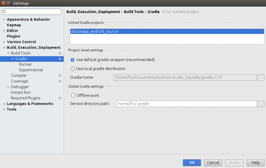
Task: Click project-level icon beside Required Plugins
Action: click(60, 98)
